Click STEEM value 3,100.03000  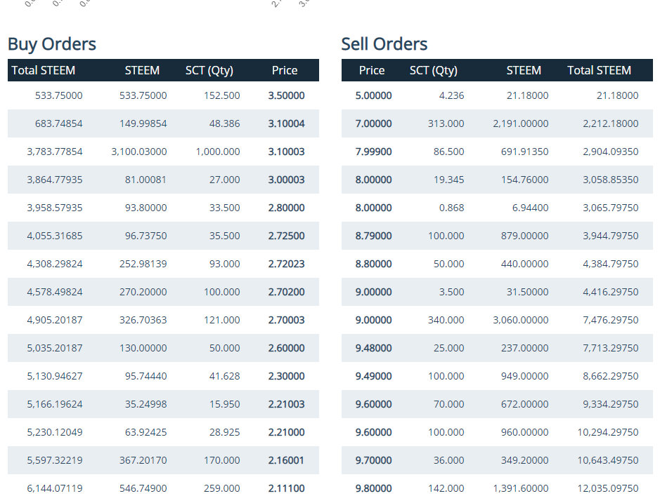[139, 152]
